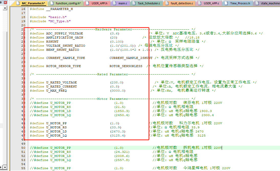Viewport: 280px width, 171px height.
Task: Click the state_machine tab file icon
Action: tap(257, 4)
